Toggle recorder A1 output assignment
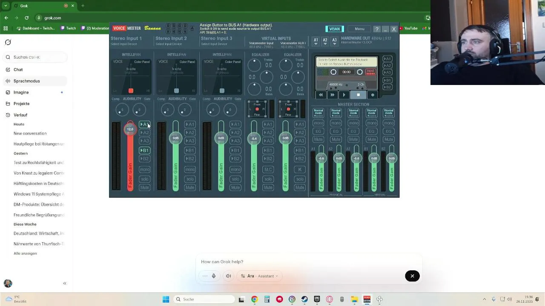The image size is (545, 306). 387,59
